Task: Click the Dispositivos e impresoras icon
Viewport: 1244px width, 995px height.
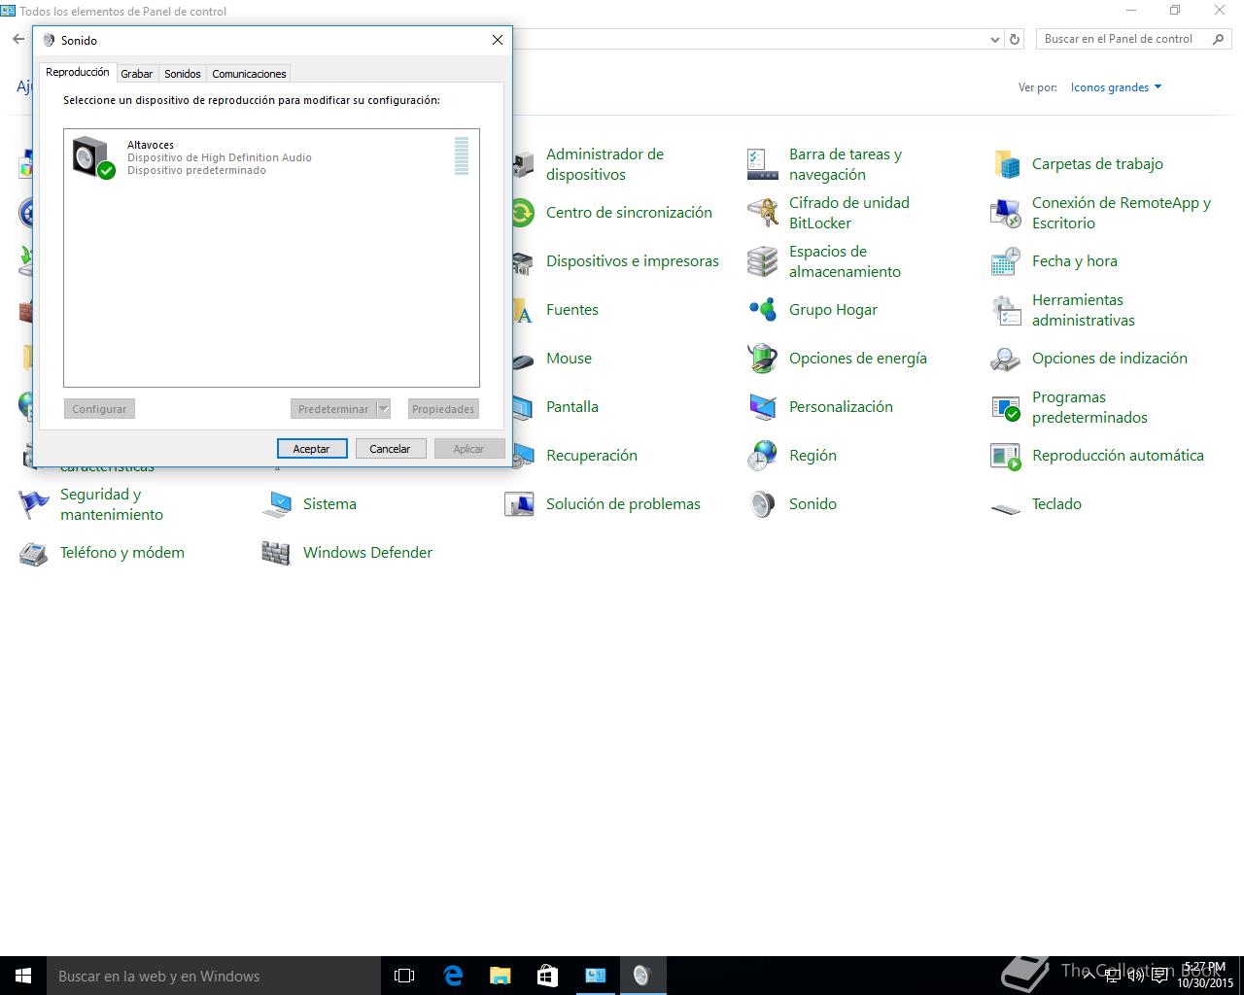Action: click(523, 261)
